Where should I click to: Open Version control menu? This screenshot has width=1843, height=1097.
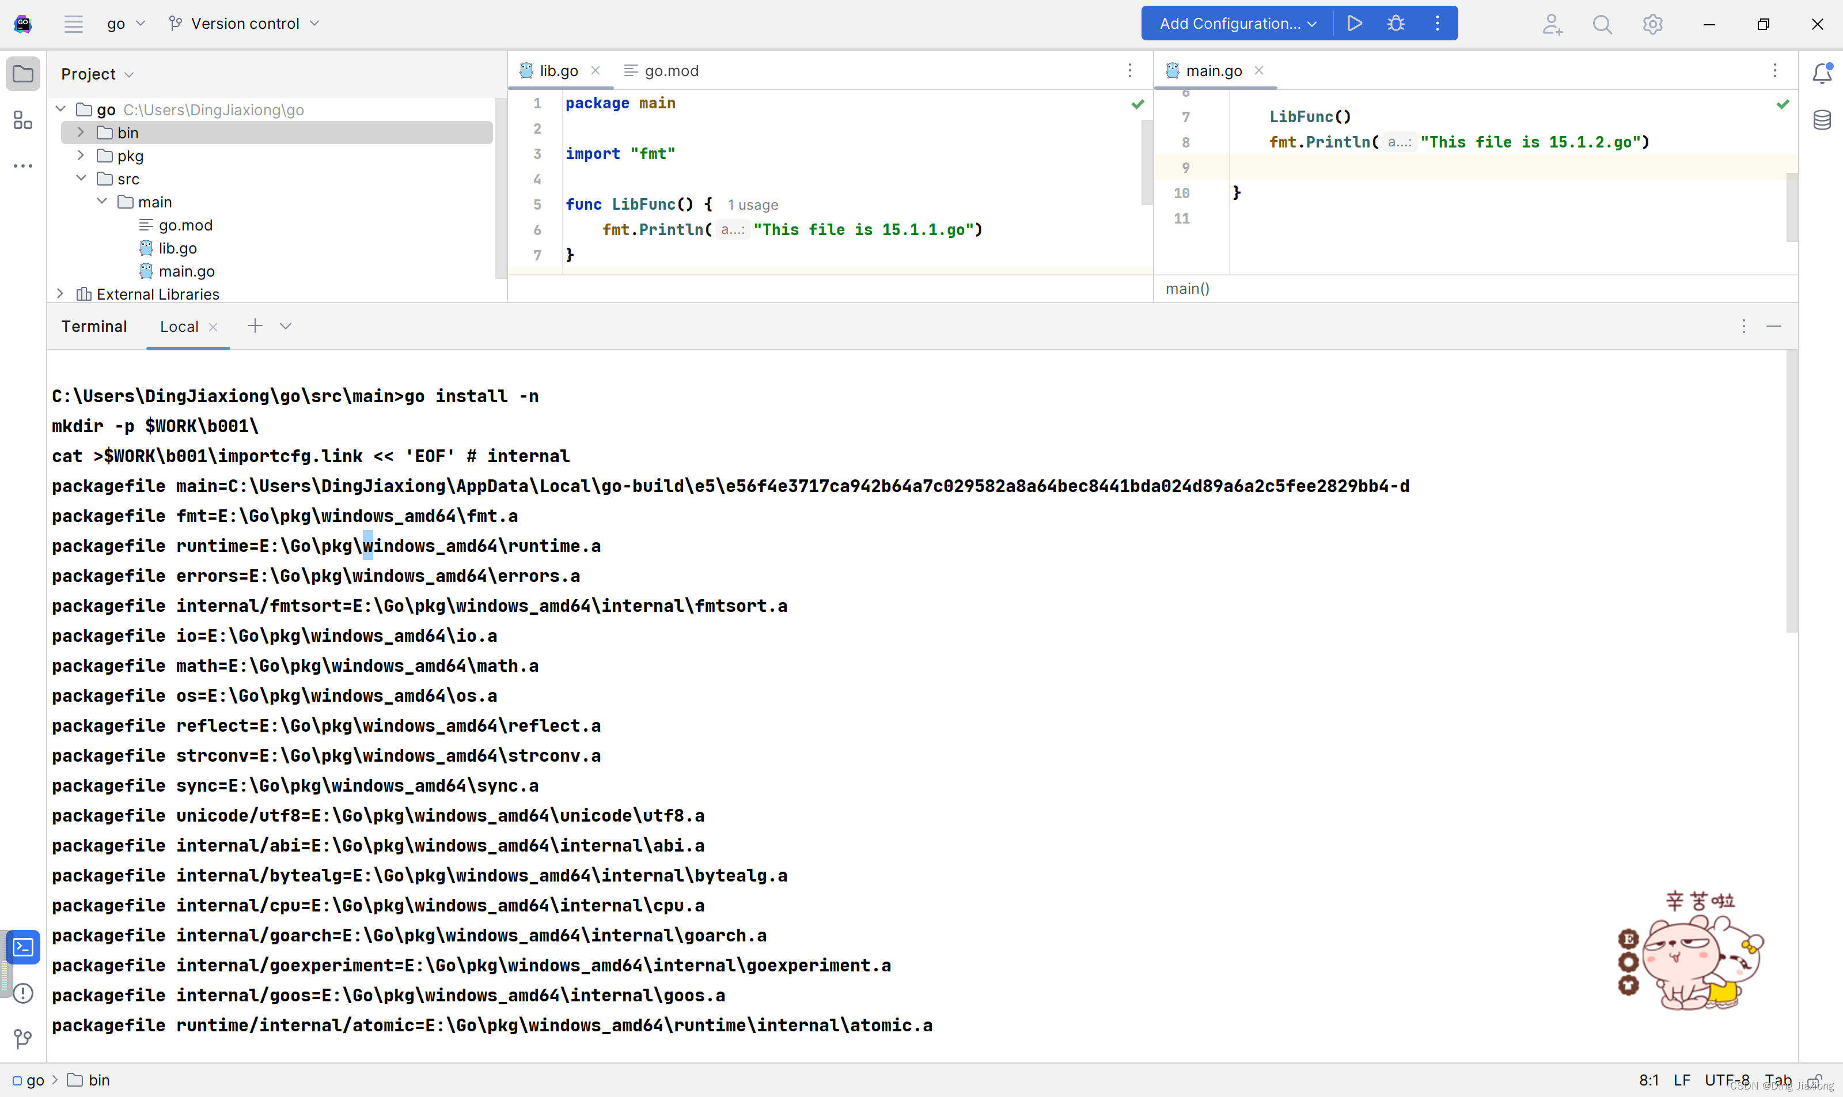(x=245, y=24)
